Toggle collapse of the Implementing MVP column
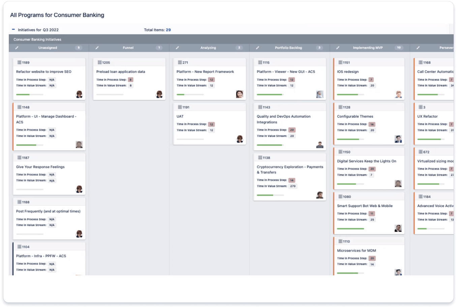 [x=338, y=48]
